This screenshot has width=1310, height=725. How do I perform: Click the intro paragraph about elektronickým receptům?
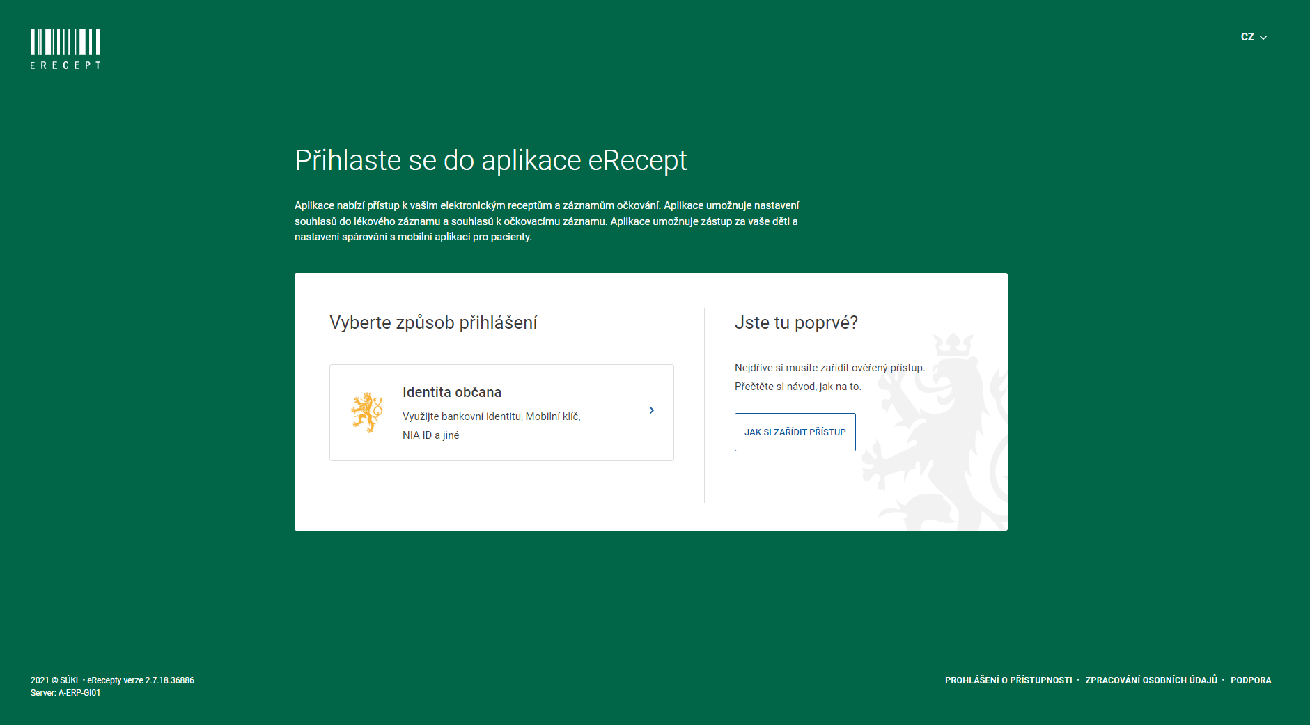coord(547,221)
